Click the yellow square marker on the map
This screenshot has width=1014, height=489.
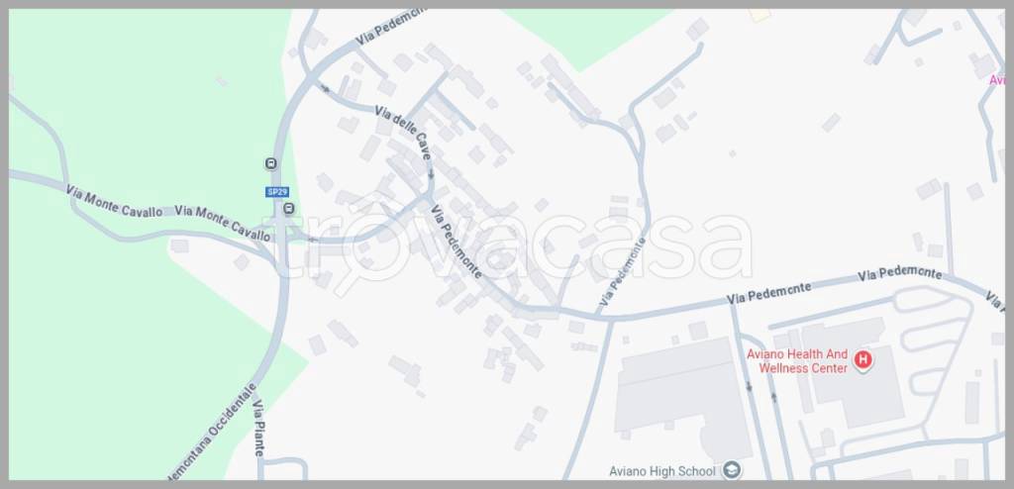coord(760,14)
